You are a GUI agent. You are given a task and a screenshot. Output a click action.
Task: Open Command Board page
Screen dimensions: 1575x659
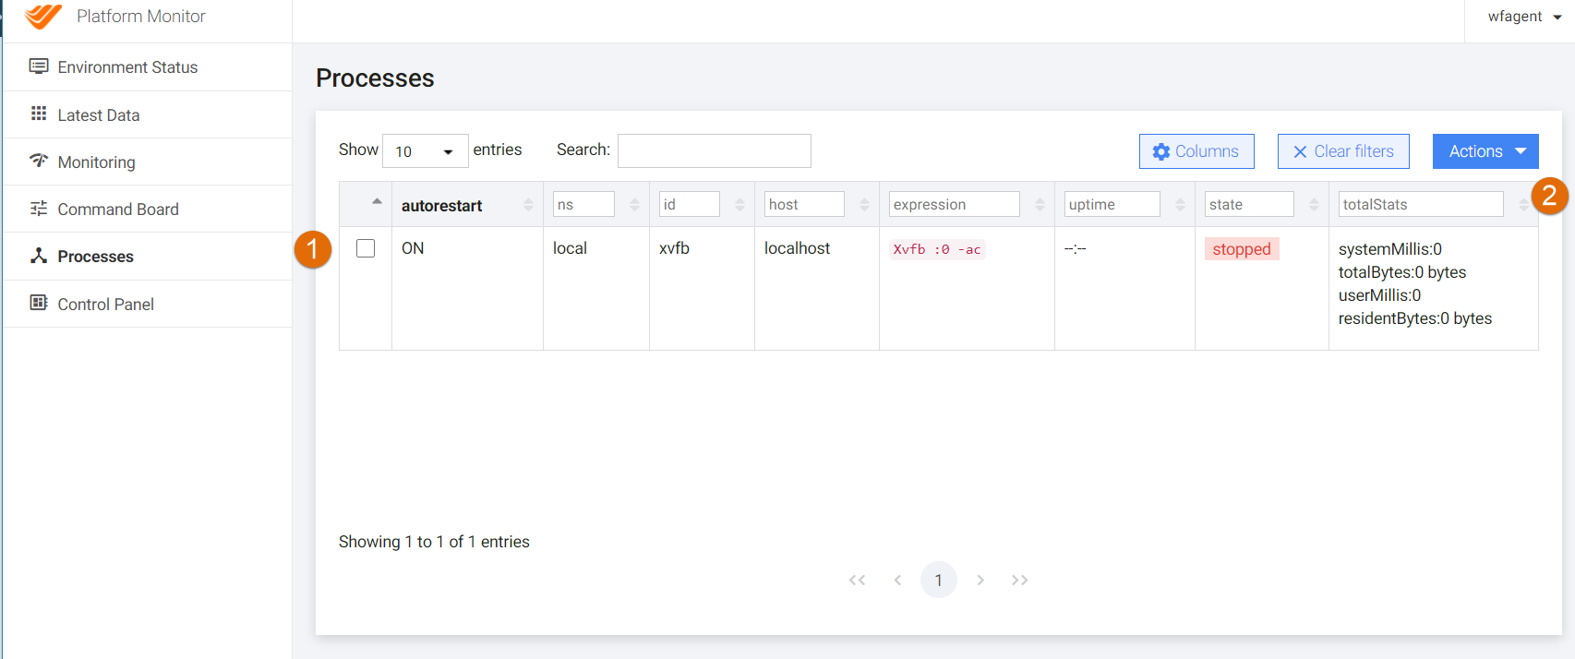(x=148, y=209)
